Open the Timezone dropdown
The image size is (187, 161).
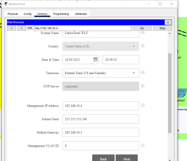tap(101, 73)
